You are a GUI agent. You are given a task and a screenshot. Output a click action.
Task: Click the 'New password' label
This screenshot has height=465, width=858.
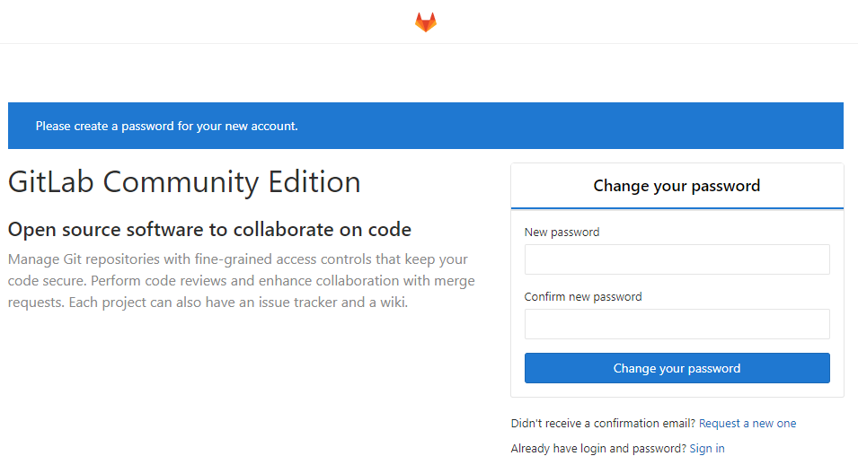[x=562, y=232]
